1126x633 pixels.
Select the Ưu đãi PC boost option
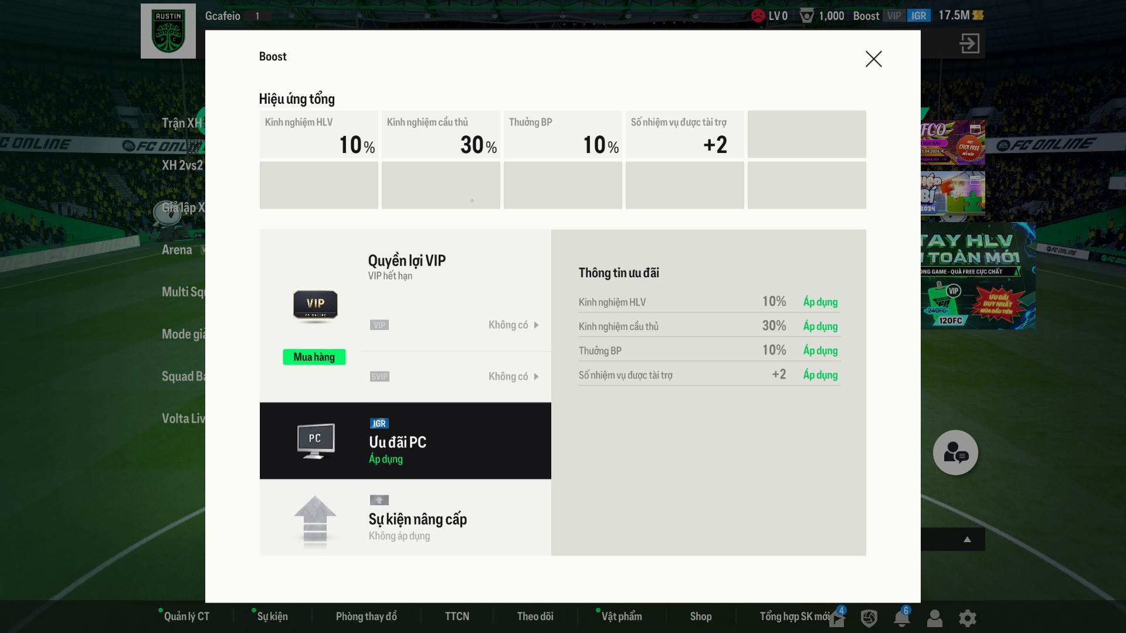pyautogui.click(x=405, y=441)
